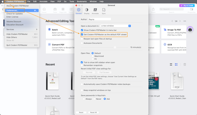Open the 'Open a document in' dropdown
The height and width of the screenshot is (115, 197).
pyautogui.click(x=116, y=26)
